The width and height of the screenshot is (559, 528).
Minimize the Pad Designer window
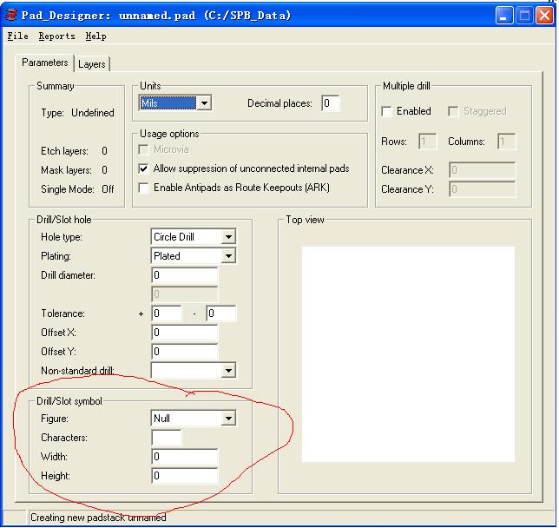[504, 16]
